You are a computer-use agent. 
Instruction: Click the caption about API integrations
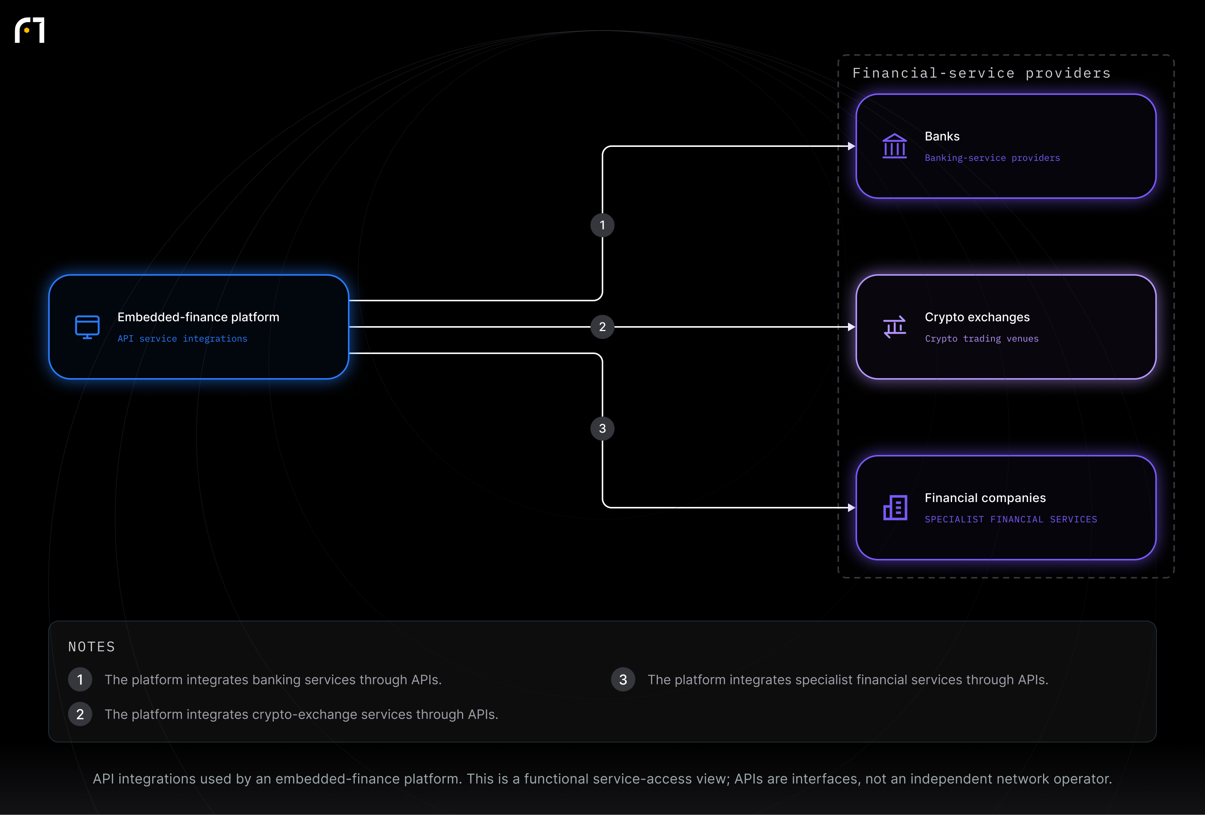(x=602, y=779)
